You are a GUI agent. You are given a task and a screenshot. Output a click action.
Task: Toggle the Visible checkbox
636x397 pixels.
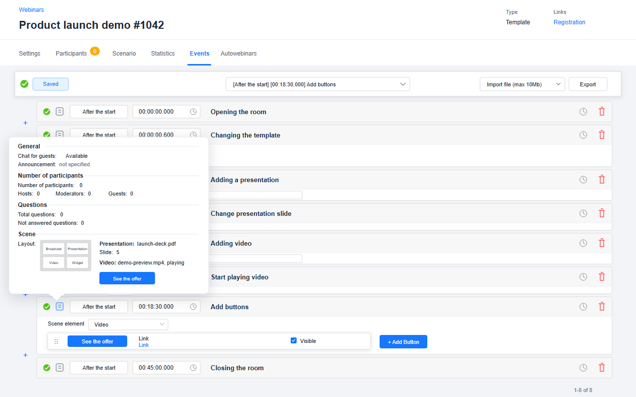tap(294, 340)
